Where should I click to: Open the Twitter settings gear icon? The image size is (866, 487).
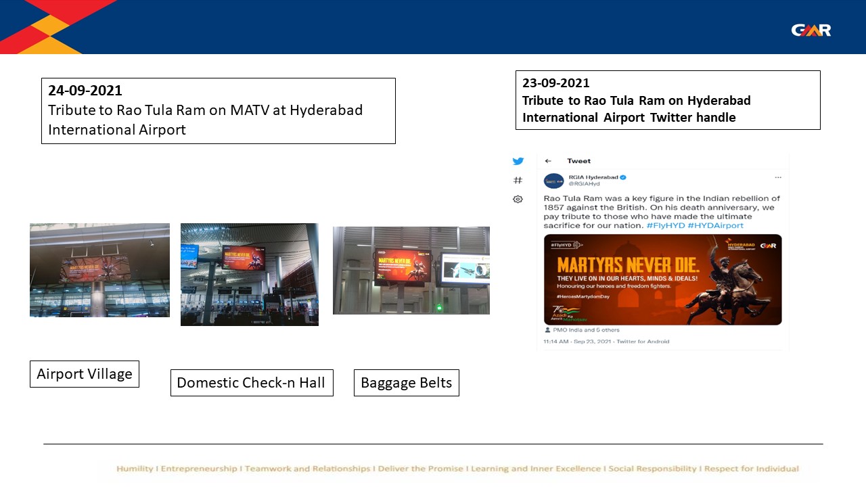pyautogui.click(x=518, y=199)
